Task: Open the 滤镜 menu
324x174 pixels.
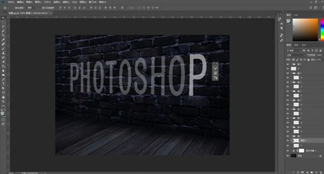Action: click(x=66, y=2)
